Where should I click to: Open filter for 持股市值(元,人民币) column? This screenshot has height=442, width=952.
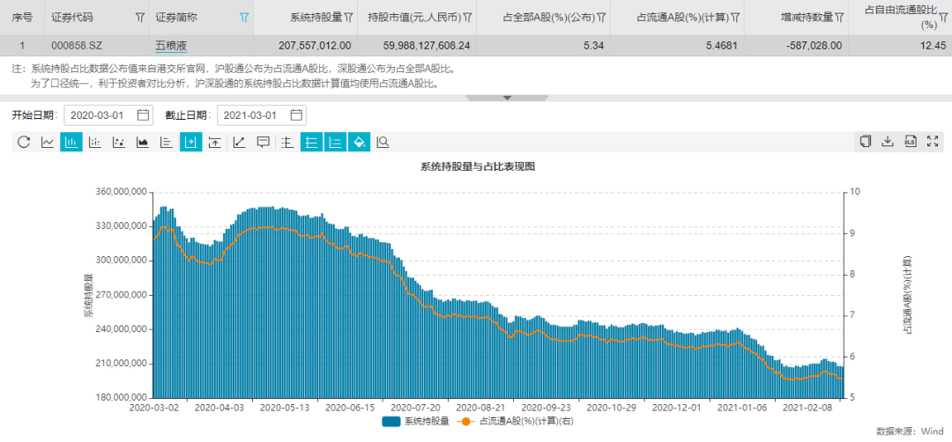[467, 18]
